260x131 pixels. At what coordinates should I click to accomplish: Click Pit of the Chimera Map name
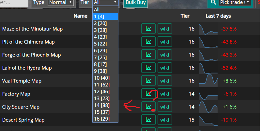(28, 42)
